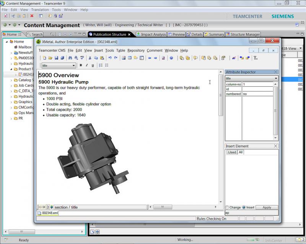The height and width of the screenshot is (244, 306).
Task: Click the Apply button
Action: pyautogui.click(x=267, y=207)
